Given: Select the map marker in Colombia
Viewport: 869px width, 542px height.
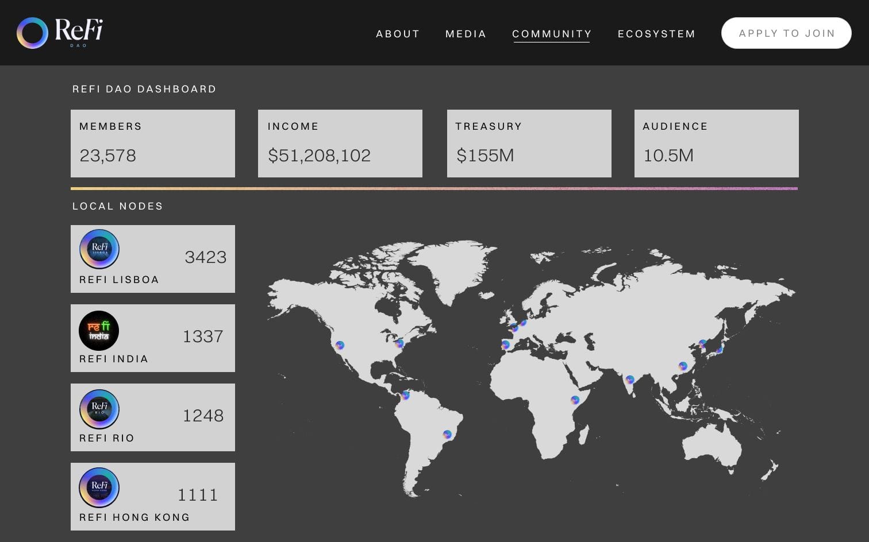Looking at the screenshot, I should (406, 395).
